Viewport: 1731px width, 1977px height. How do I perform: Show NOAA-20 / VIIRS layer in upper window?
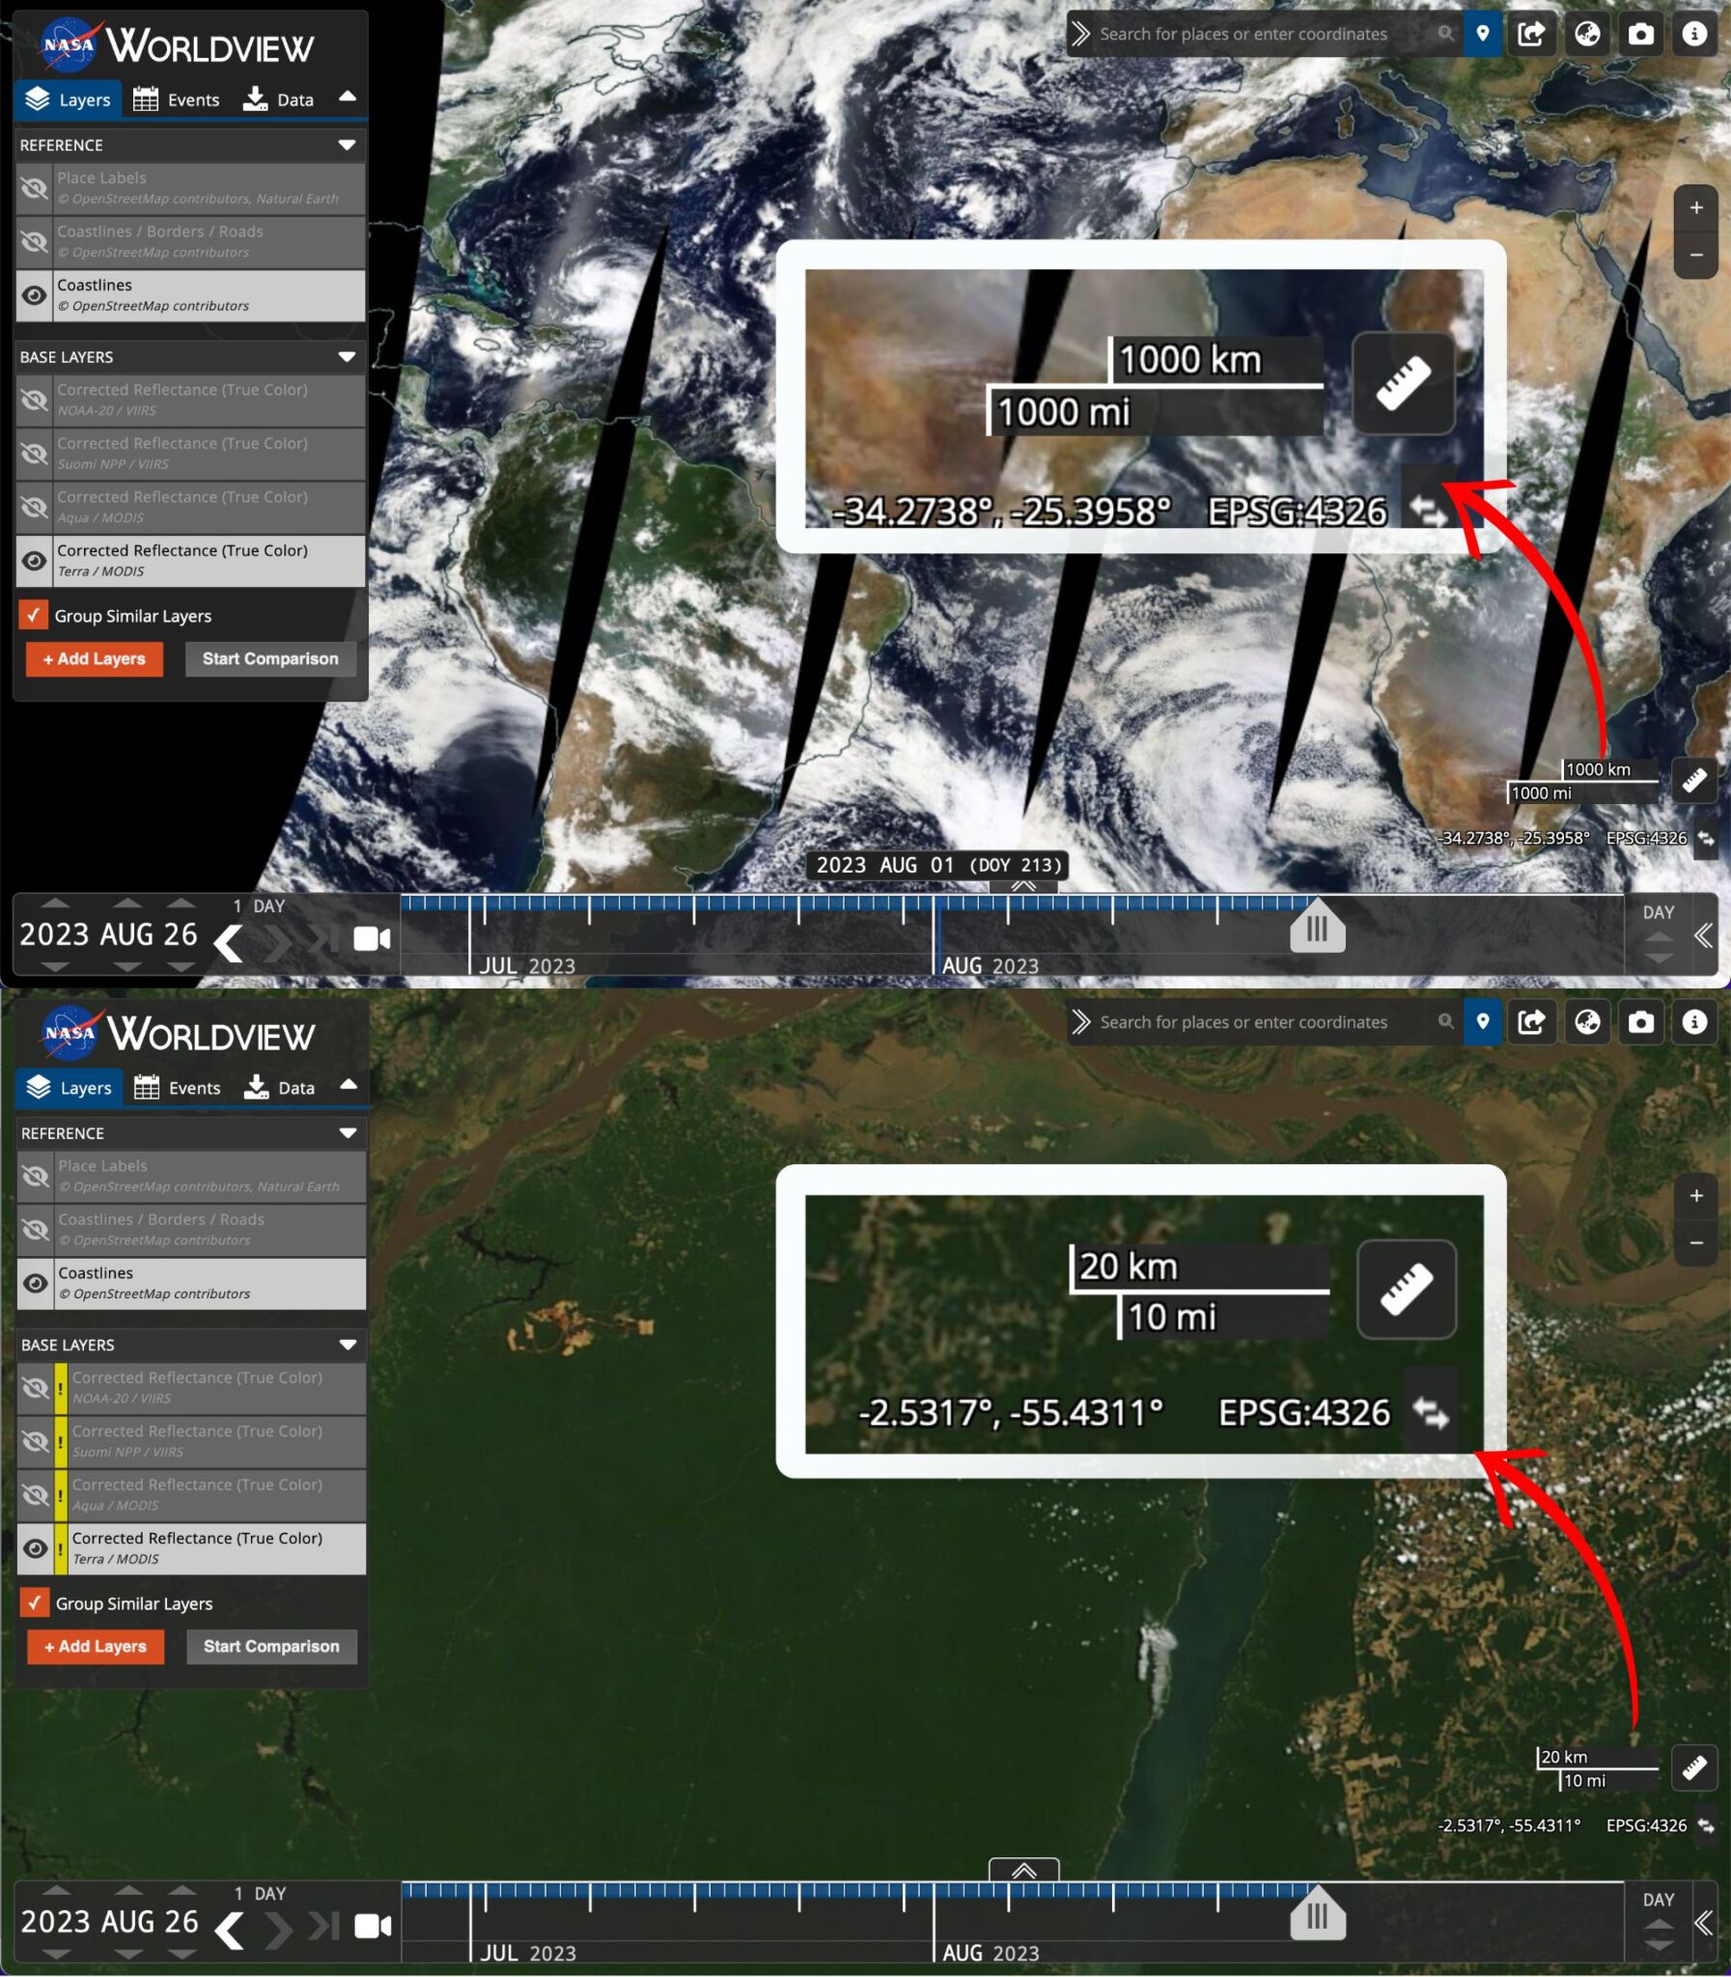point(34,400)
